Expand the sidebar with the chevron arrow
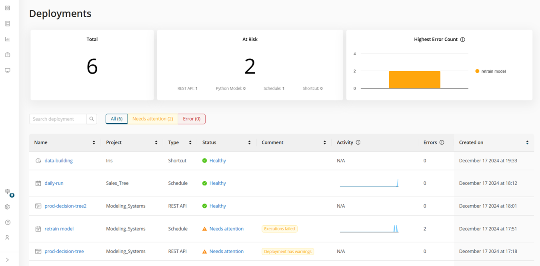 8,260
